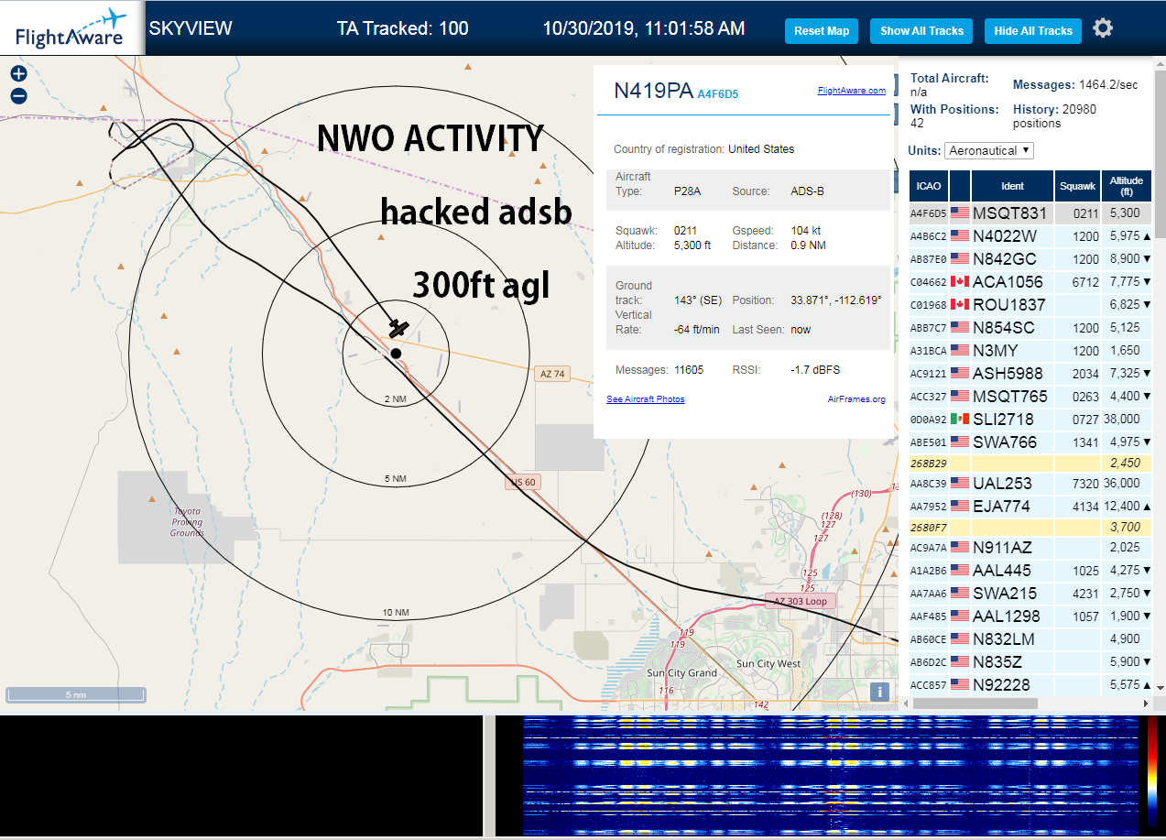1166x840 pixels.
Task: Open the FlightAware.com link in info panel
Action: point(852,90)
